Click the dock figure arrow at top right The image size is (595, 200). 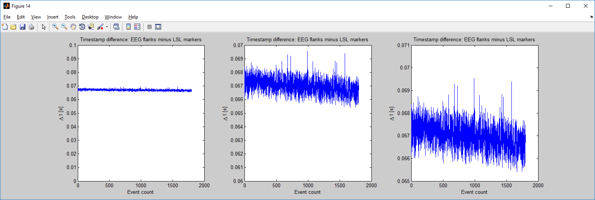coord(591,17)
